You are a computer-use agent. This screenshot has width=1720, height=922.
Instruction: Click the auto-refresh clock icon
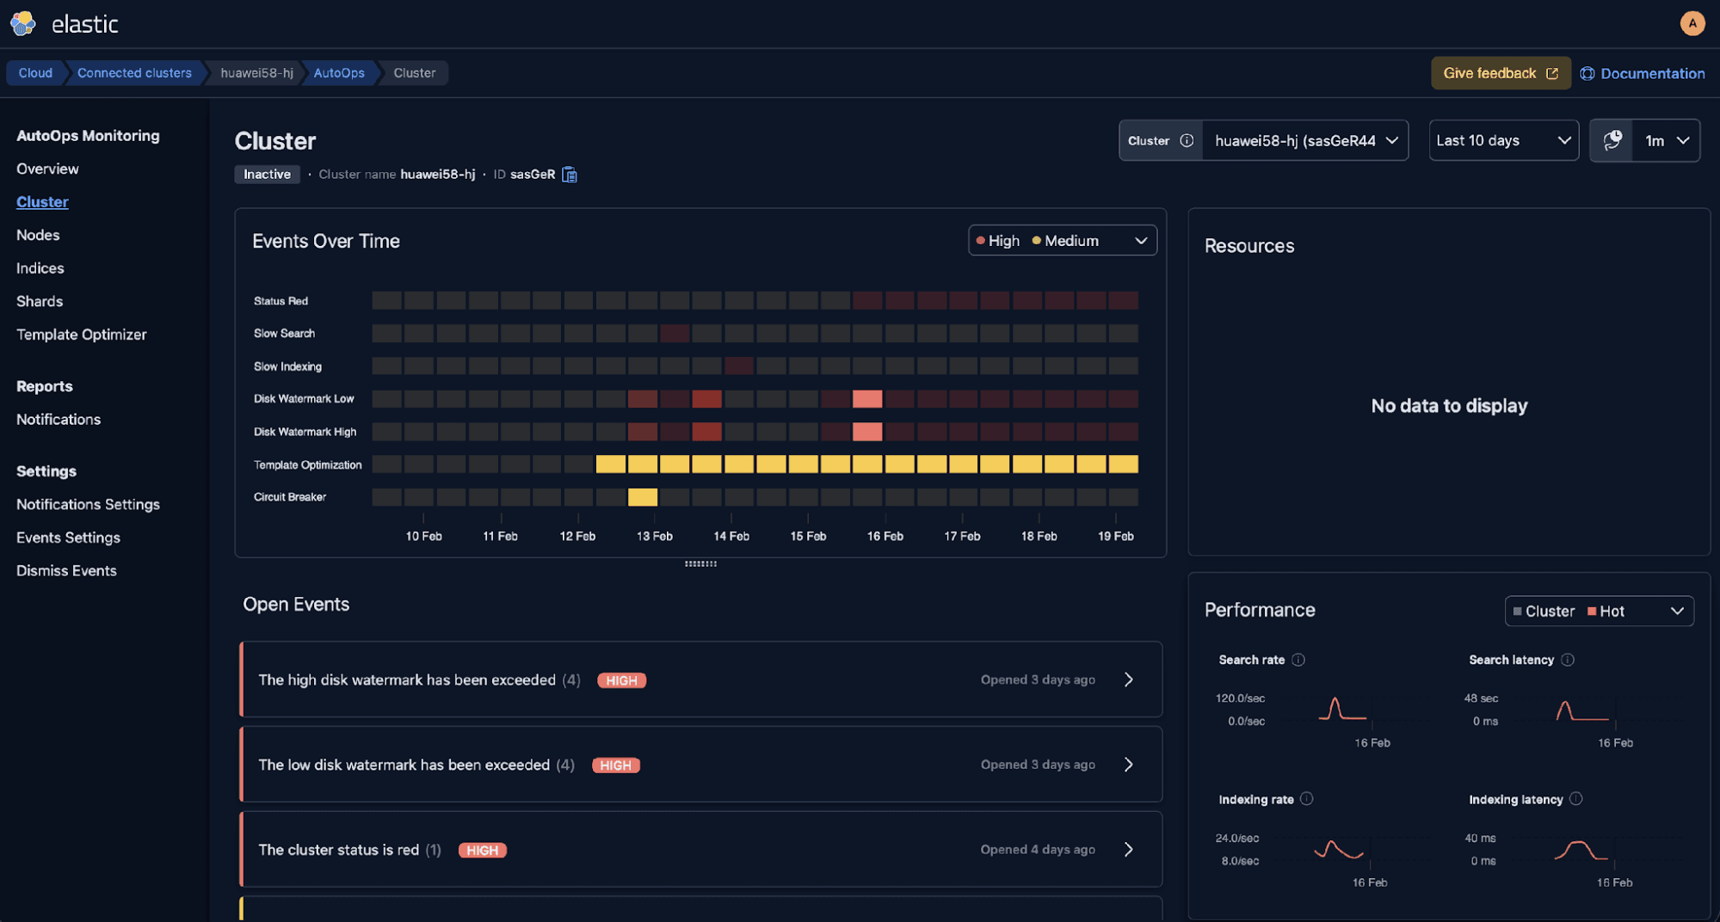point(1612,140)
